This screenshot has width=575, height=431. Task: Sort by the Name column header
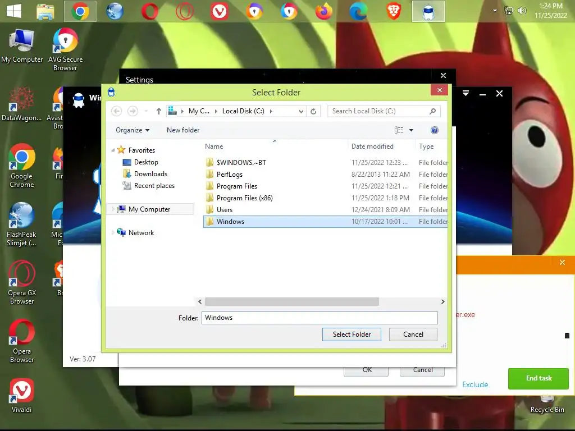point(214,146)
